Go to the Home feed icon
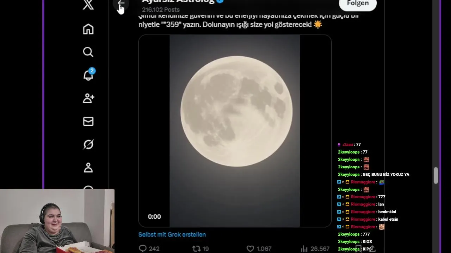Viewport: 451px width, 253px height. click(88, 29)
